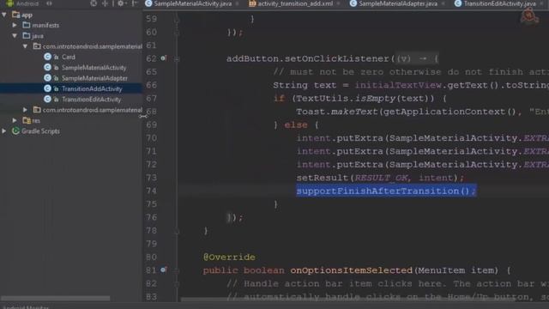The width and height of the screenshot is (549, 309).
Task: Toggle fold marker on line 81
Action: (x=177, y=270)
